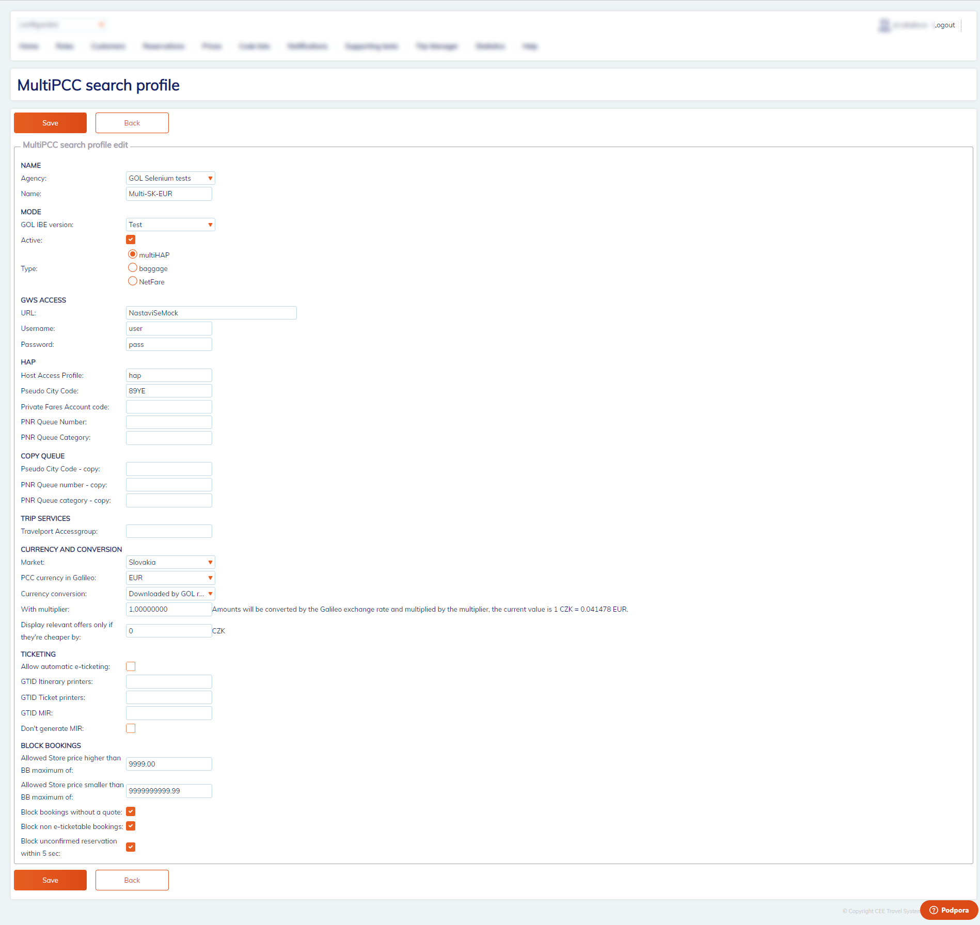980x925 pixels.
Task: Open the Agency dropdown
Action: (x=170, y=178)
